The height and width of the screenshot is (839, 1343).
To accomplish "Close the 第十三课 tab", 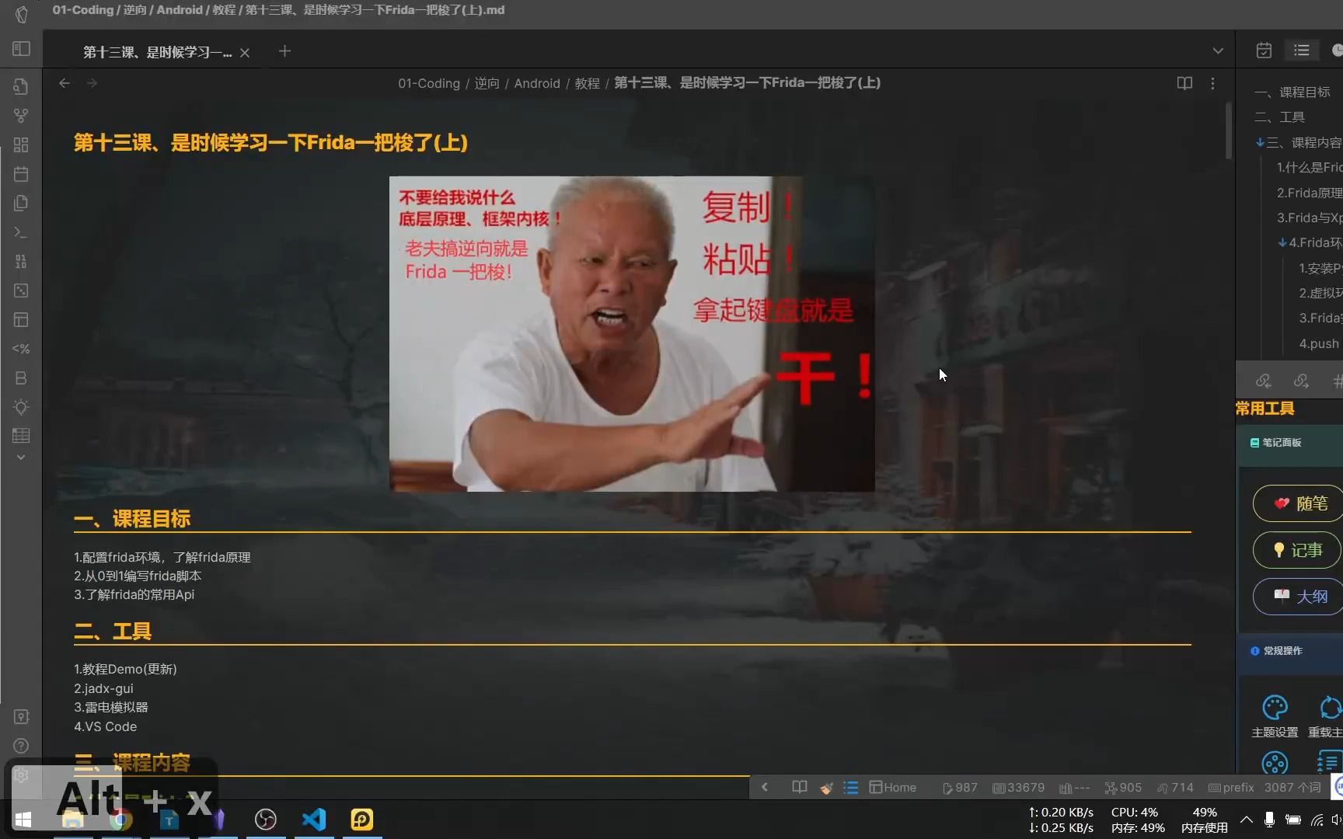I will coord(245,52).
